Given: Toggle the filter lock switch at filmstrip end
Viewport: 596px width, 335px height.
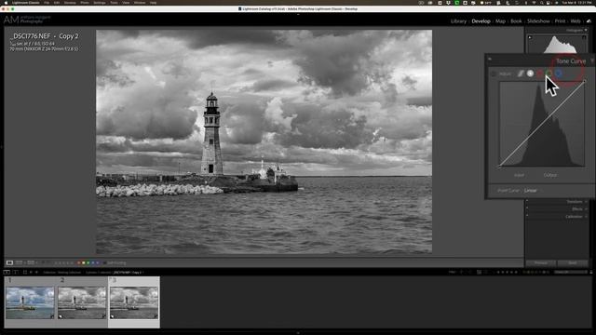Looking at the screenshot, I should (x=591, y=272).
